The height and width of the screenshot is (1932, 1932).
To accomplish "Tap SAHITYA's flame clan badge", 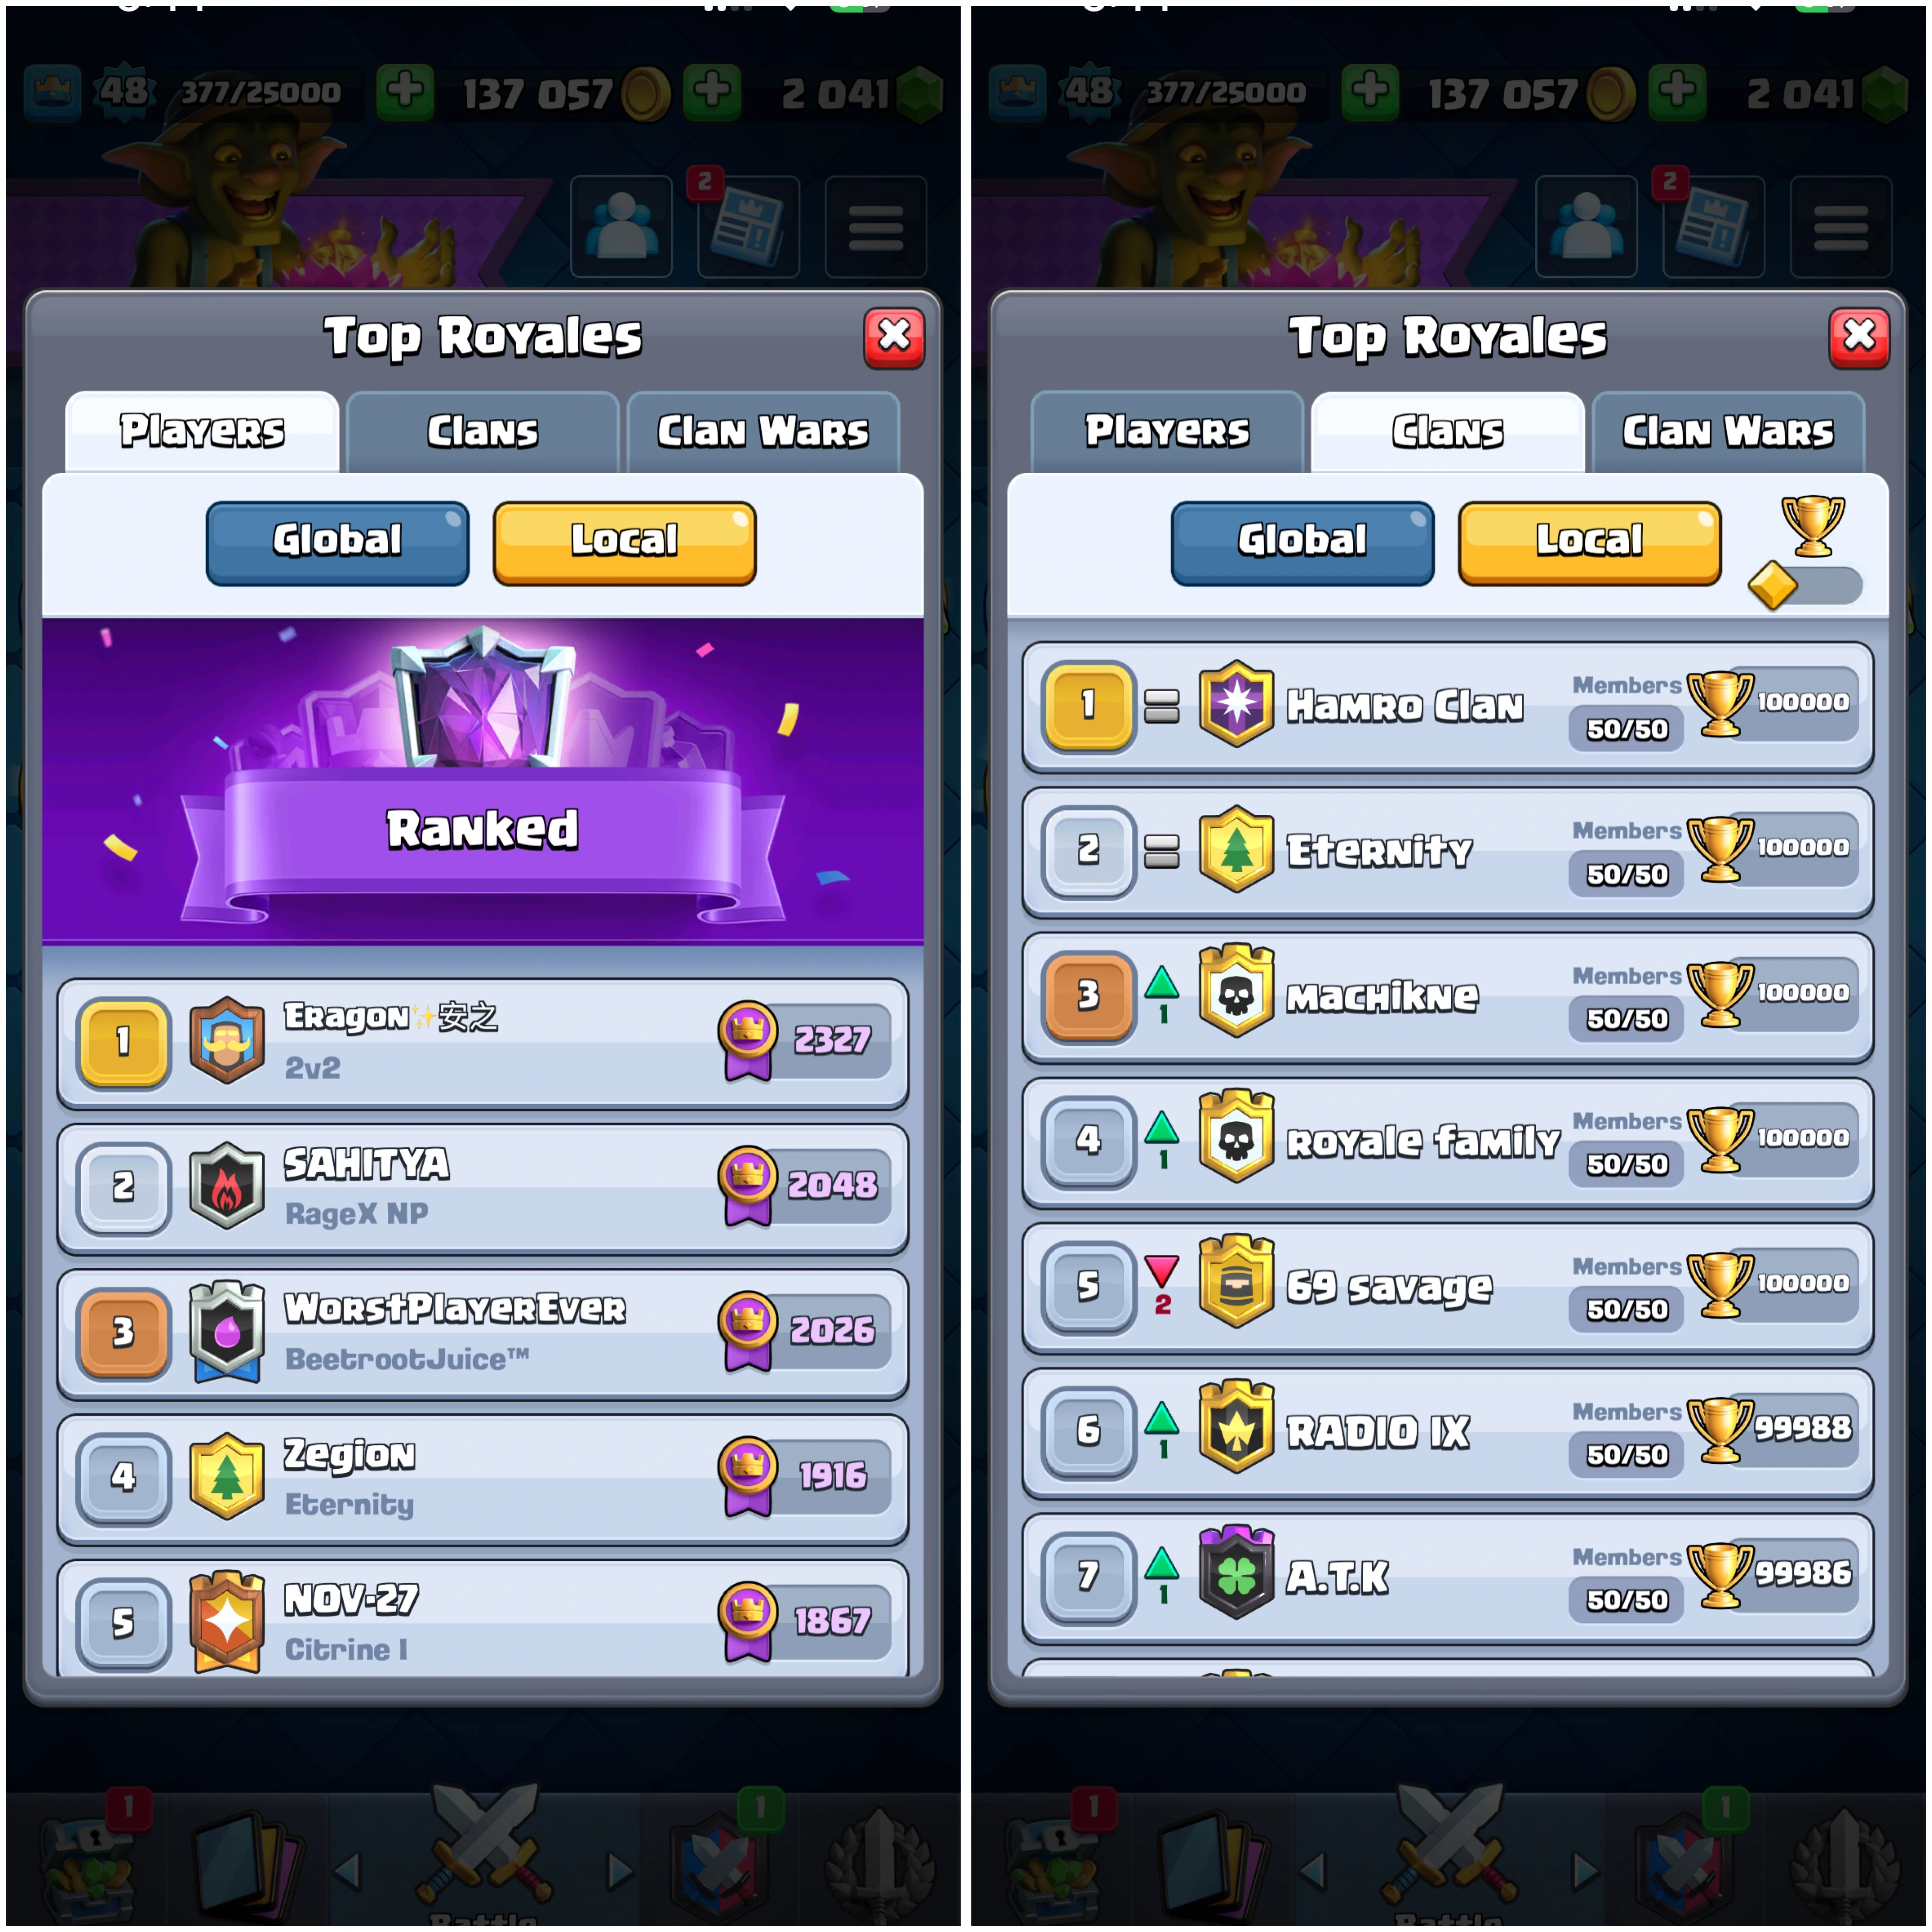I will 227,1185.
